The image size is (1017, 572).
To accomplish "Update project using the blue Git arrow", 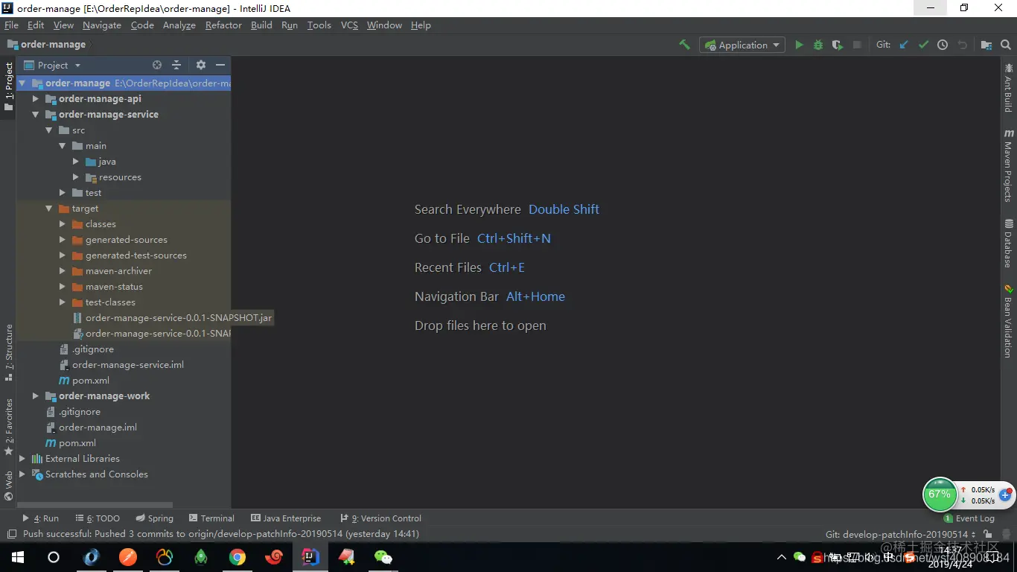I will pos(904,45).
